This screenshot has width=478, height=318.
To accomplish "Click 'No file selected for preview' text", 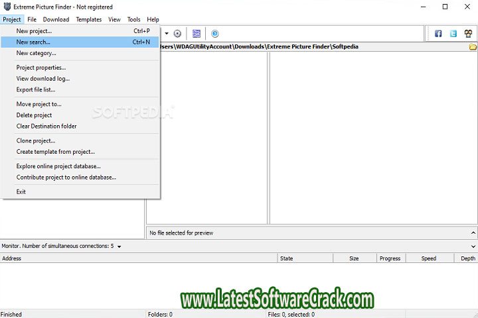I will [181, 233].
